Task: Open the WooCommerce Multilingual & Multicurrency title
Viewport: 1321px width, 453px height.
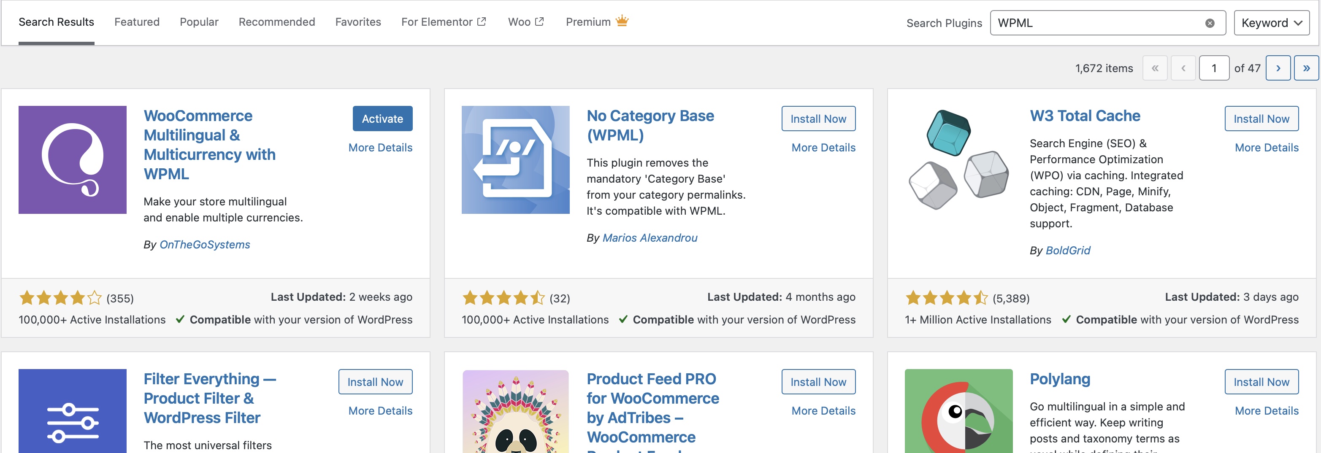Action: coord(210,145)
